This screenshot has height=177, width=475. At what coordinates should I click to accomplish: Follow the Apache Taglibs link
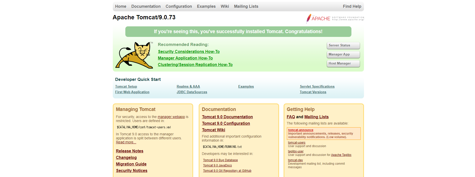tap(341, 155)
